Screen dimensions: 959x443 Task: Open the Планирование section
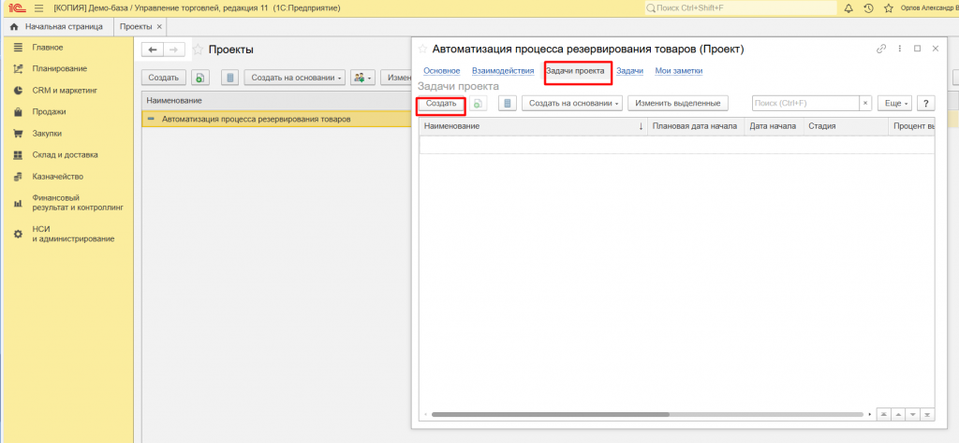pos(60,69)
